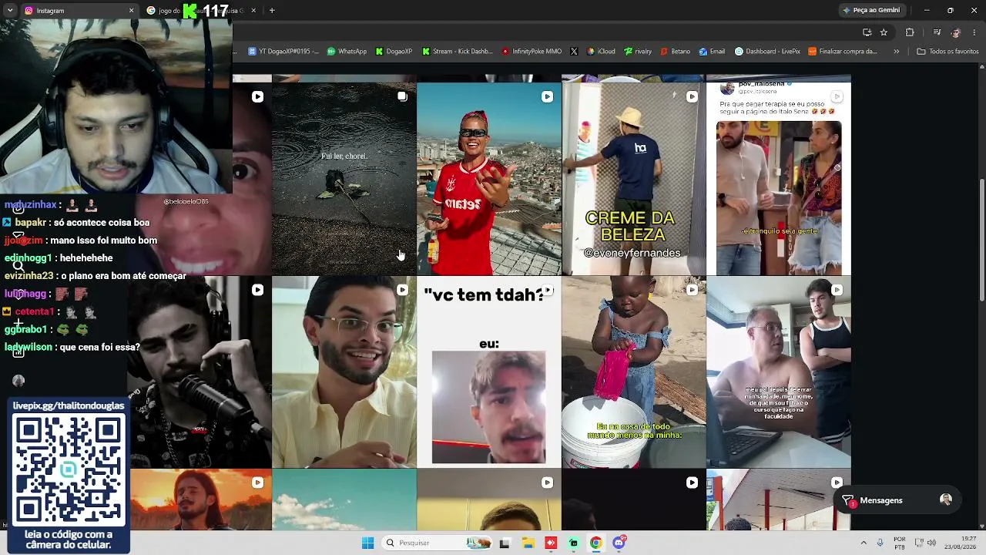The height and width of the screenshot is (555, 986).
Task: Click the install app icon in address bar
Action: point(867,32)
